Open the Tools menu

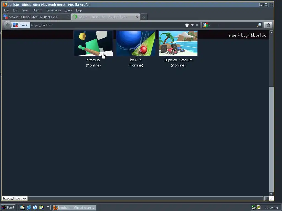68,10
